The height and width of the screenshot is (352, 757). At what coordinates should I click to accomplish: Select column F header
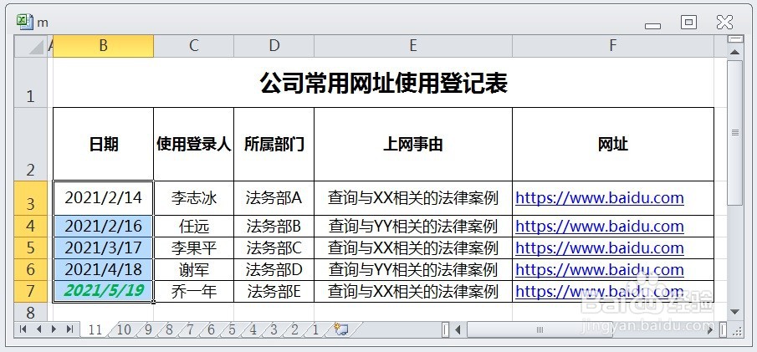[613, 46]
